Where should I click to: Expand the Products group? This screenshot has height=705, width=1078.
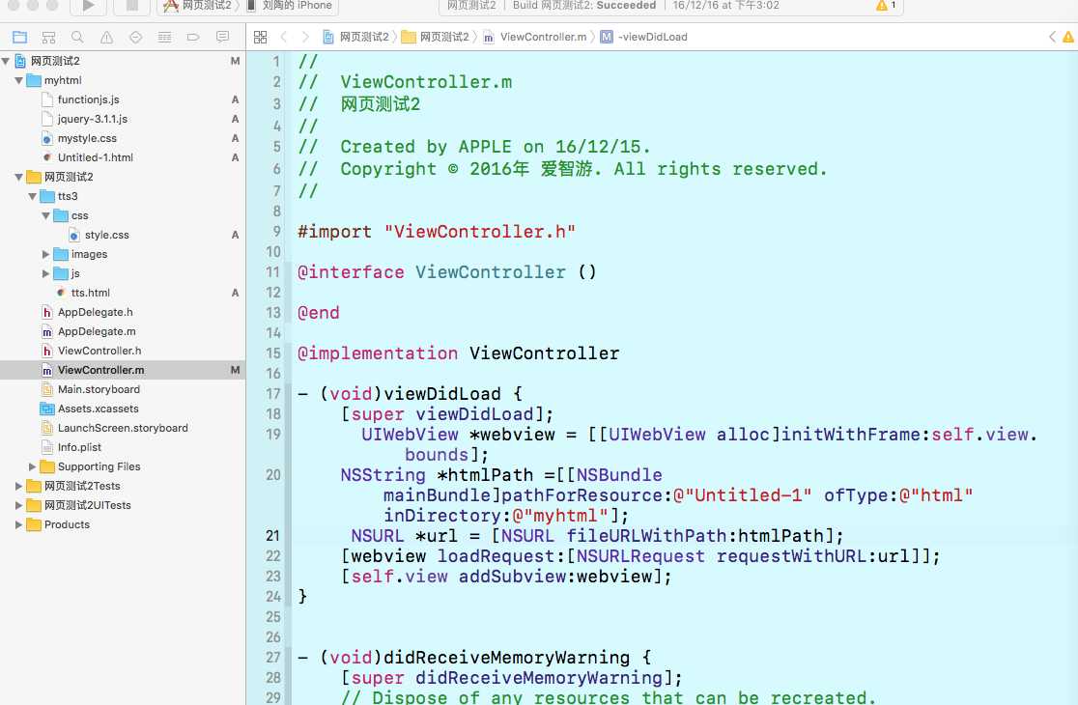[x=19, y=524]
